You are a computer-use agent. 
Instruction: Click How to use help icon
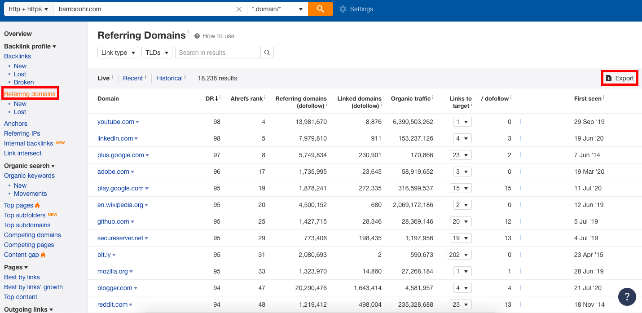click(197, 36)
